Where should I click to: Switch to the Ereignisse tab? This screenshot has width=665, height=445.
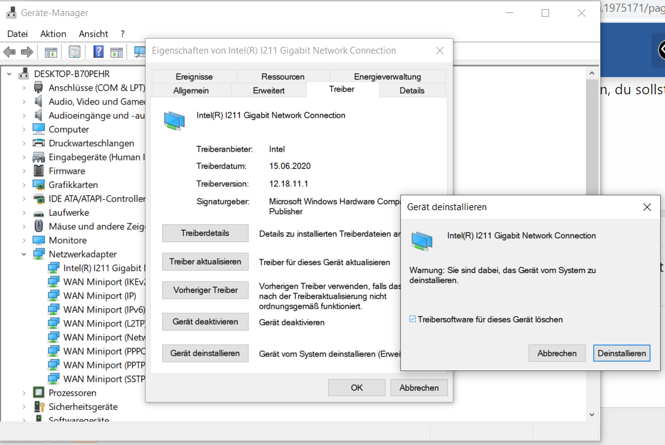(194, 76)
